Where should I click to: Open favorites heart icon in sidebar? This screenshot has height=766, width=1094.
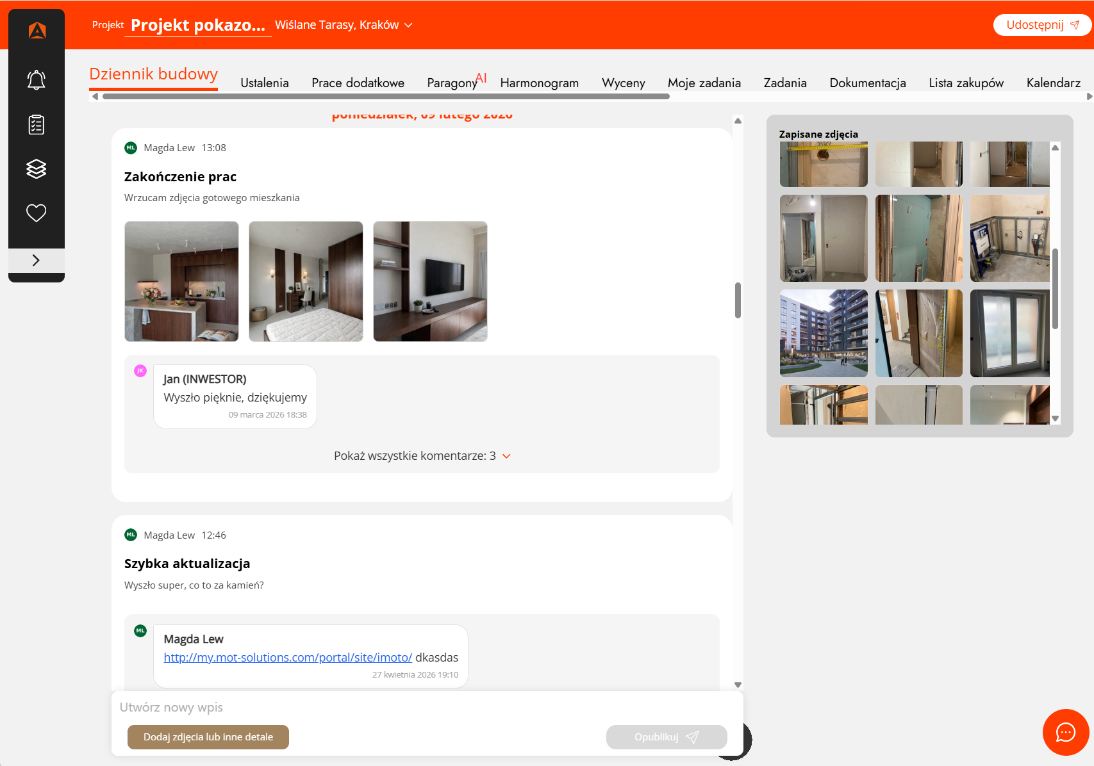pyautogui.click(x=37, y=213)
